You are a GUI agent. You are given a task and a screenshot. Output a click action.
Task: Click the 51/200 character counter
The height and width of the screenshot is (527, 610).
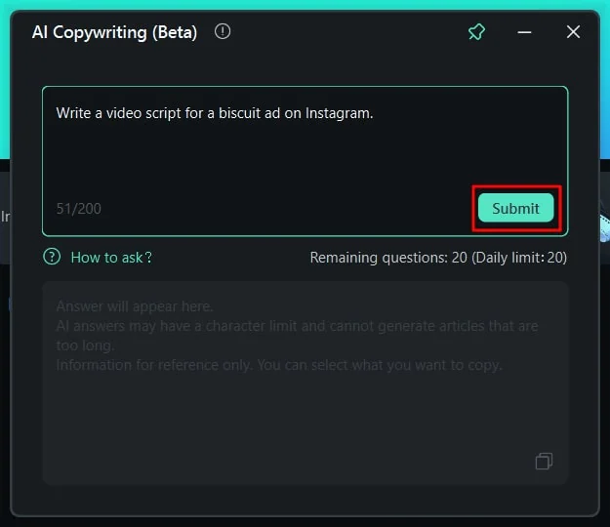coord(79,209)
